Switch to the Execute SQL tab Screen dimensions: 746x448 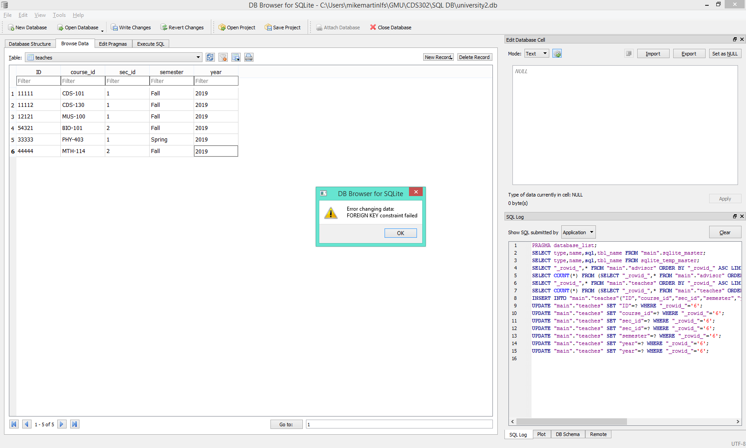(x=151, y=44)
